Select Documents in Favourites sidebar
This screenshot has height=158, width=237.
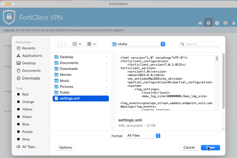coord(29,70)
